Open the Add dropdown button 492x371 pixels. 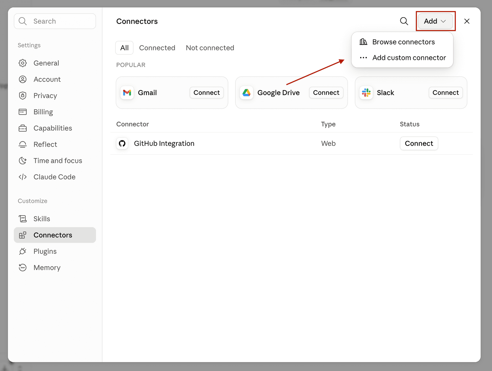[x=435, y=21]
